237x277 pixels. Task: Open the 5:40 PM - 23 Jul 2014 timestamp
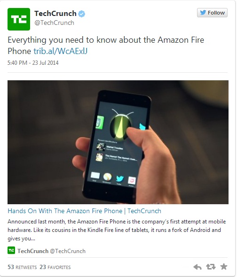[33, 63]
